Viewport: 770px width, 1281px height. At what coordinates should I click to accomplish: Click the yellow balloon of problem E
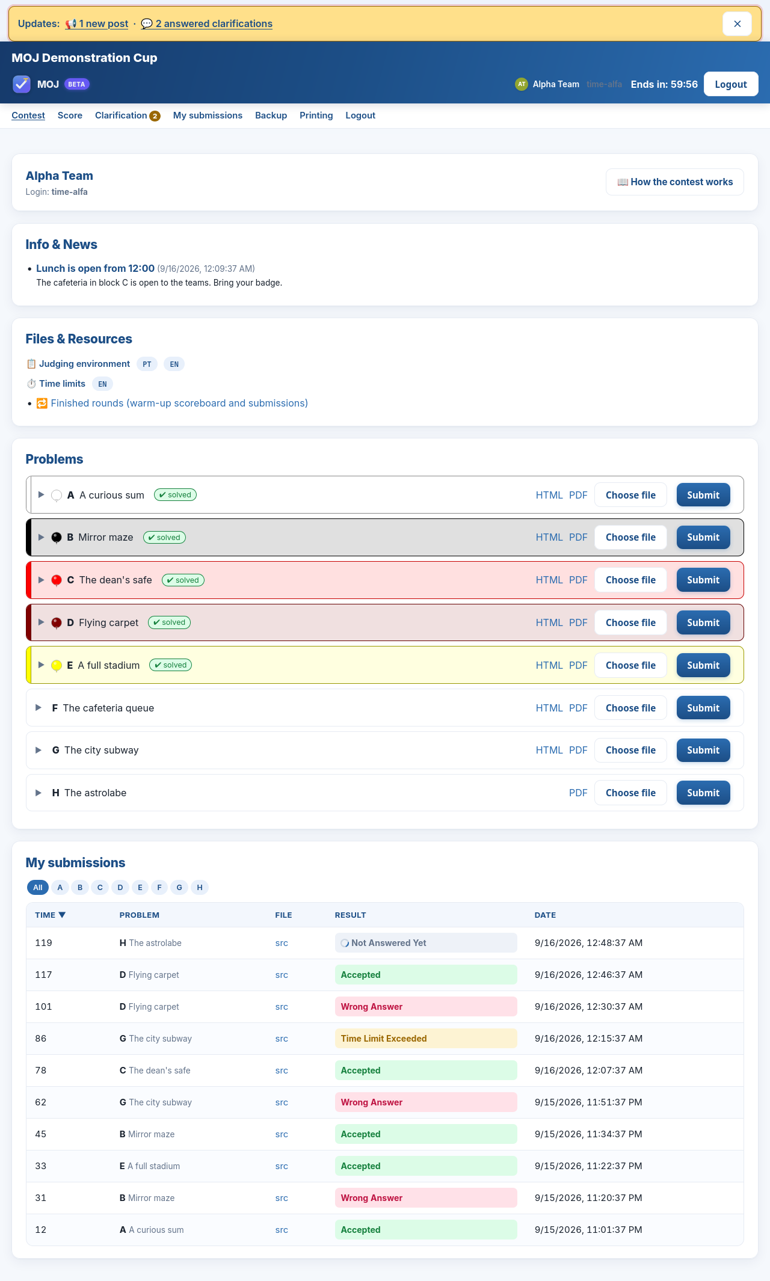57,665
